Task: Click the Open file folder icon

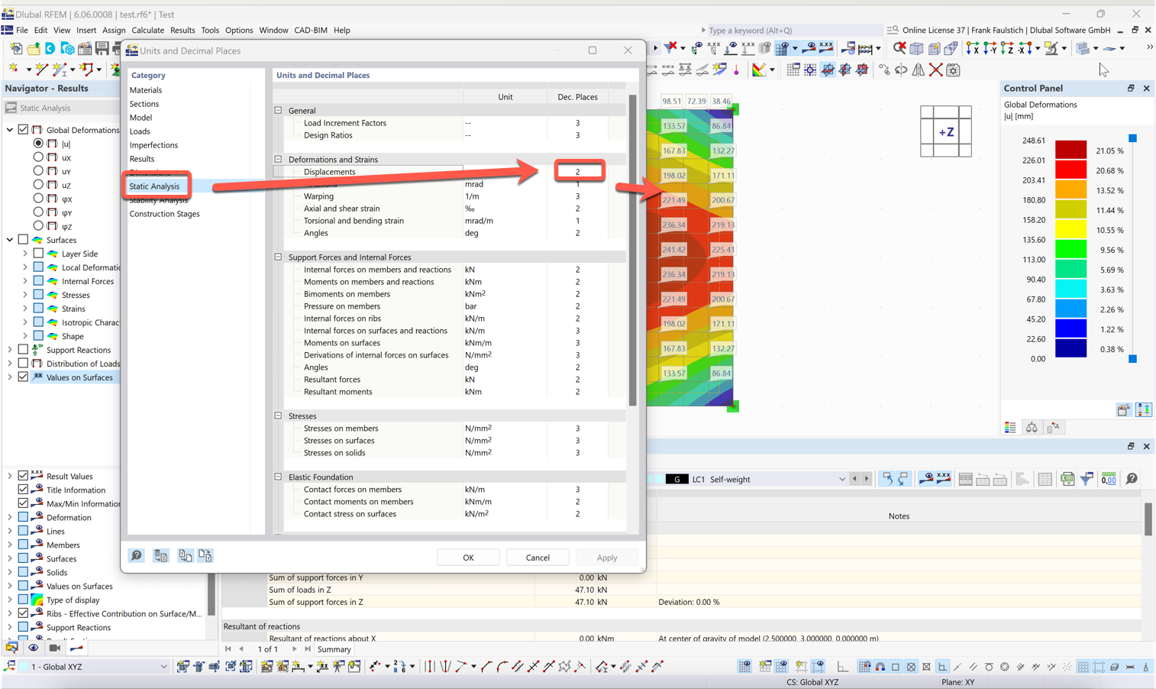Action: coord(34,49)
